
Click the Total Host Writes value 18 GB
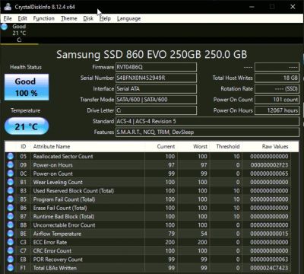[277, 78]
